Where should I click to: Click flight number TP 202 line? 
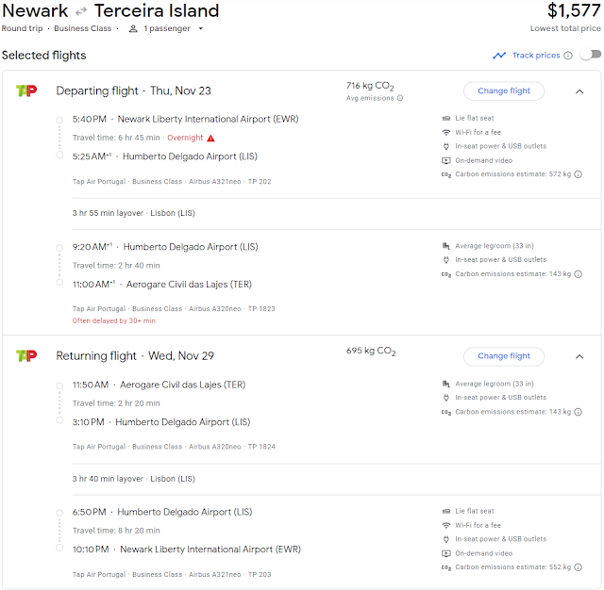point(172,182)
